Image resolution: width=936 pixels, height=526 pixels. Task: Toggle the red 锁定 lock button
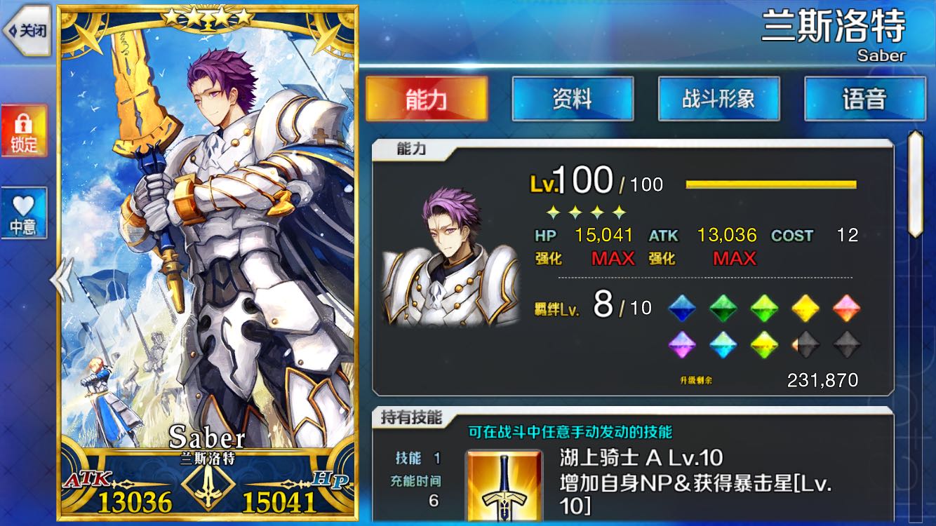tap(23, 131)
